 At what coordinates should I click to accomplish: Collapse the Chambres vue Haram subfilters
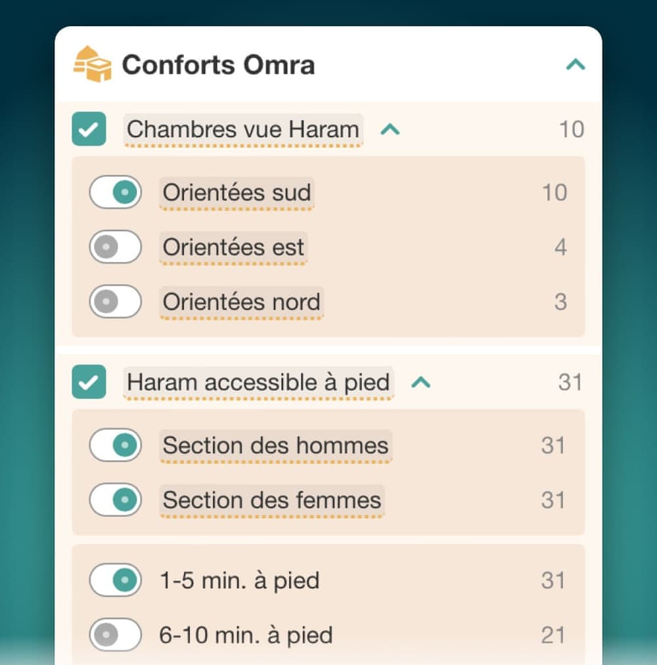tap(389, 129)
